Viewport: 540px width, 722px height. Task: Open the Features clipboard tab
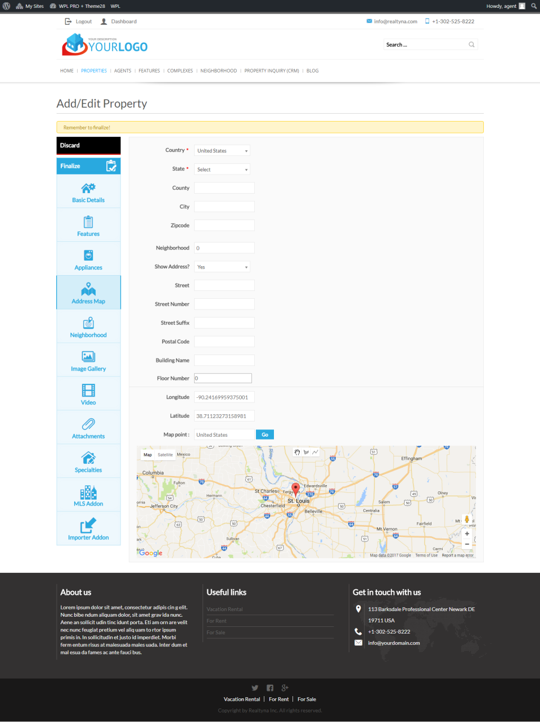click(88, 225)
